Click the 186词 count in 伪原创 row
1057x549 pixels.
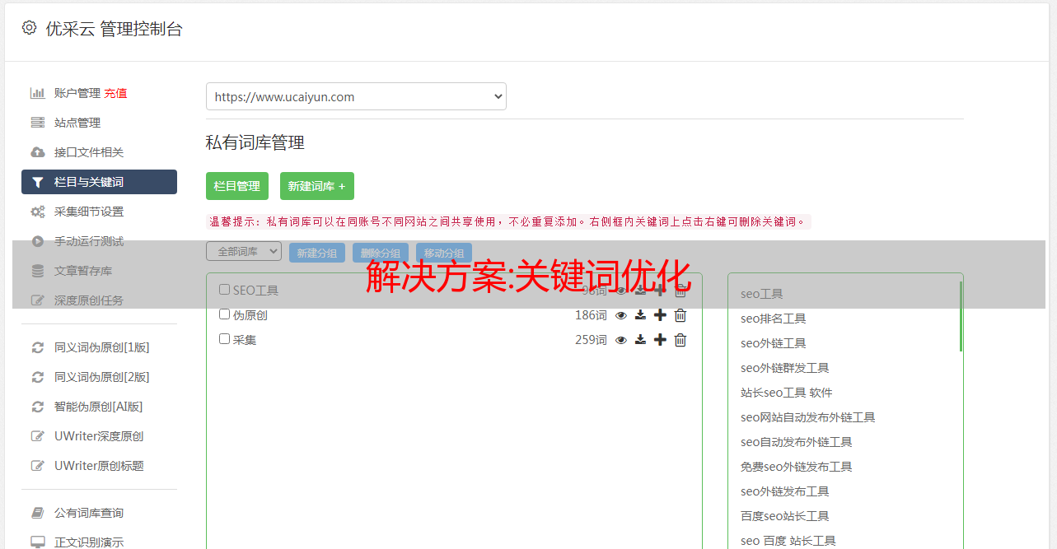click(x=591, y=315)
